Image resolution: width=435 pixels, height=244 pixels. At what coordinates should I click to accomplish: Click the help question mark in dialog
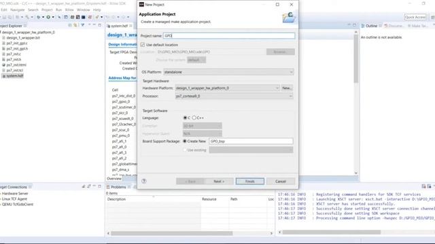[143, 181]
